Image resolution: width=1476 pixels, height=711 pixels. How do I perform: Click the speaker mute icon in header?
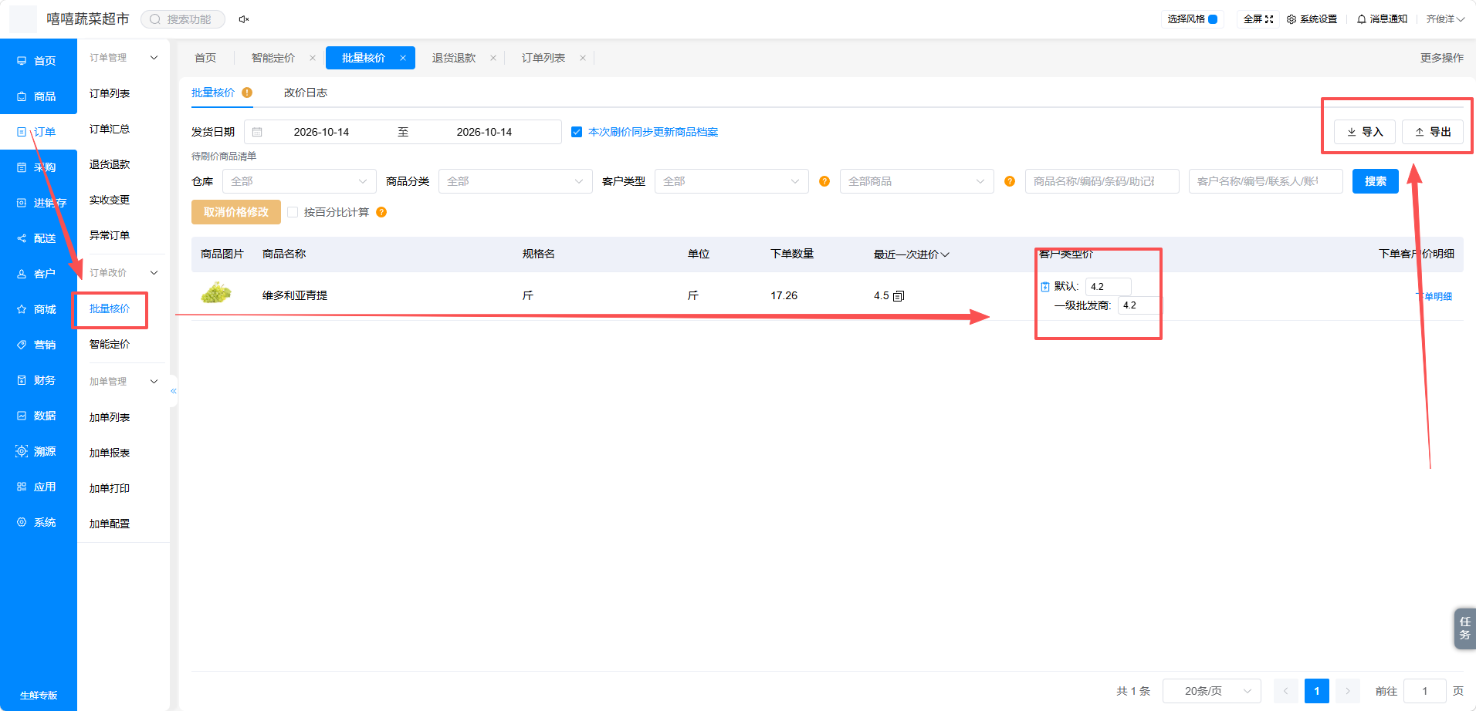[244, 19]
